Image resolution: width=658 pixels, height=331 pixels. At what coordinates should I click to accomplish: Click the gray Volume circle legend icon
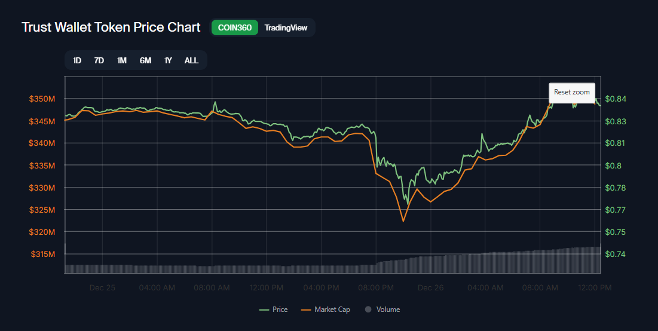[368, 309]
